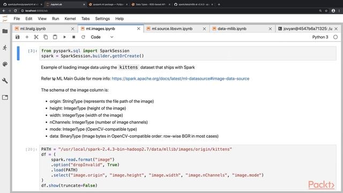The height and width of the screenshot is (193, 343).
Task: Open the tabs sidebar panel icon
Action: (5, 98)
